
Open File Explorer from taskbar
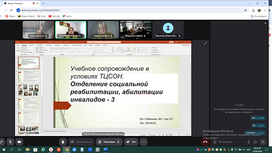[x=28, y=150]
